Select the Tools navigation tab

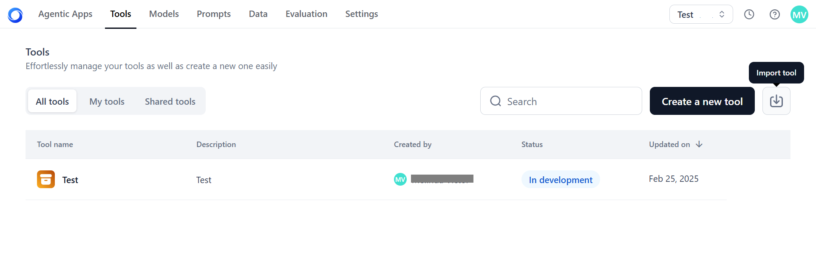(121, 14)
